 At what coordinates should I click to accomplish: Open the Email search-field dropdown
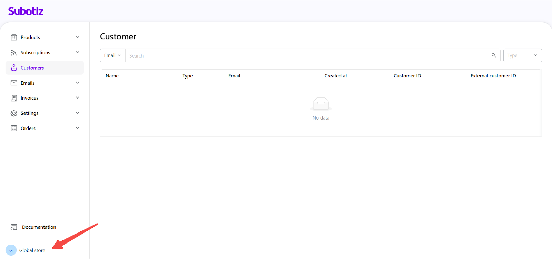pos(112,55)
